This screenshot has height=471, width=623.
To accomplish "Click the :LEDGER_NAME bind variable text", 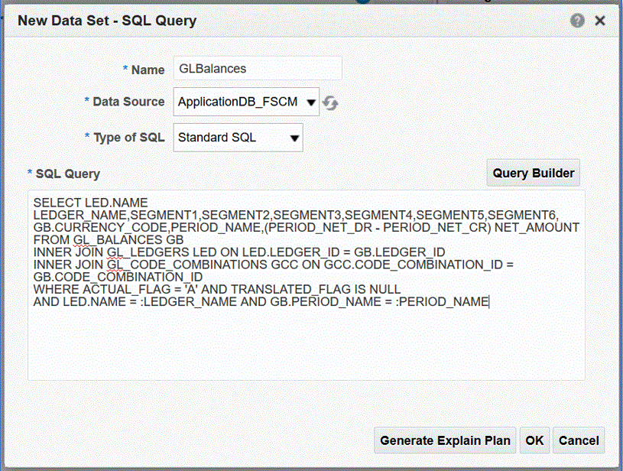I will (177, 301).
